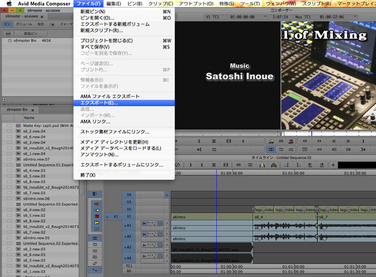Open record monitor Mas TC1 timecode dropdown

(x=355, y=17)
